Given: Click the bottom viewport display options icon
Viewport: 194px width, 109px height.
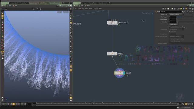Looking at the screenshot, I should click(71, 100).
